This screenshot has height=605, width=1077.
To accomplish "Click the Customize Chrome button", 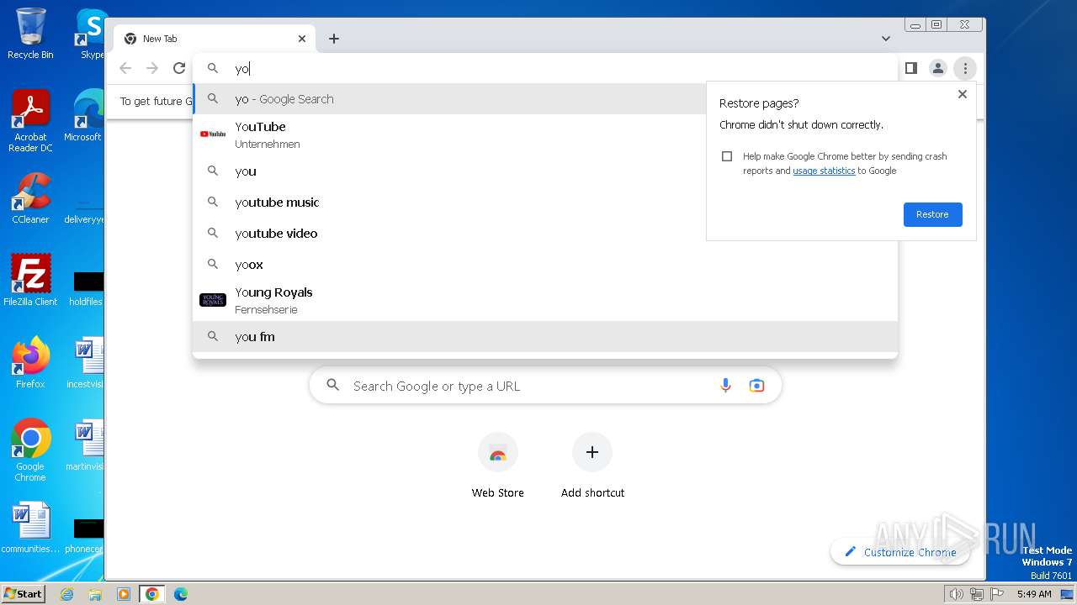I will [x=899, y=552].
